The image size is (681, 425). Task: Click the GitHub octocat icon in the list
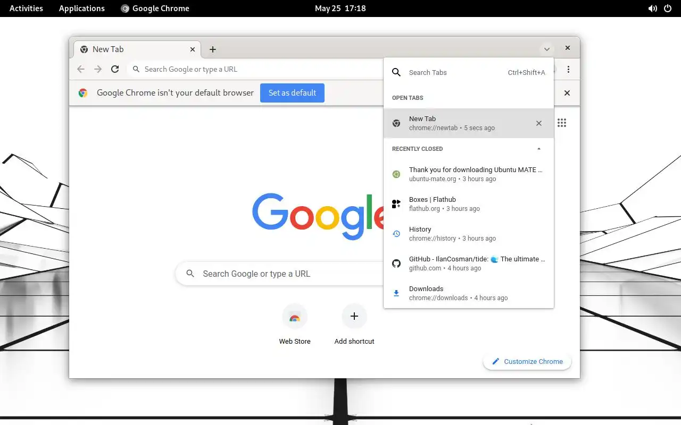[x=396, y=263]
